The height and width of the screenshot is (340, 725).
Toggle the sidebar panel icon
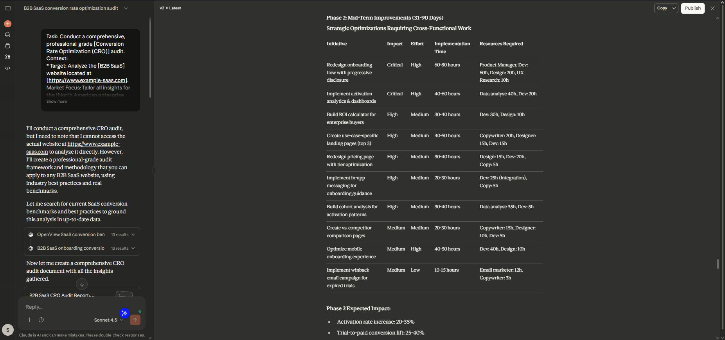(8, 8)
